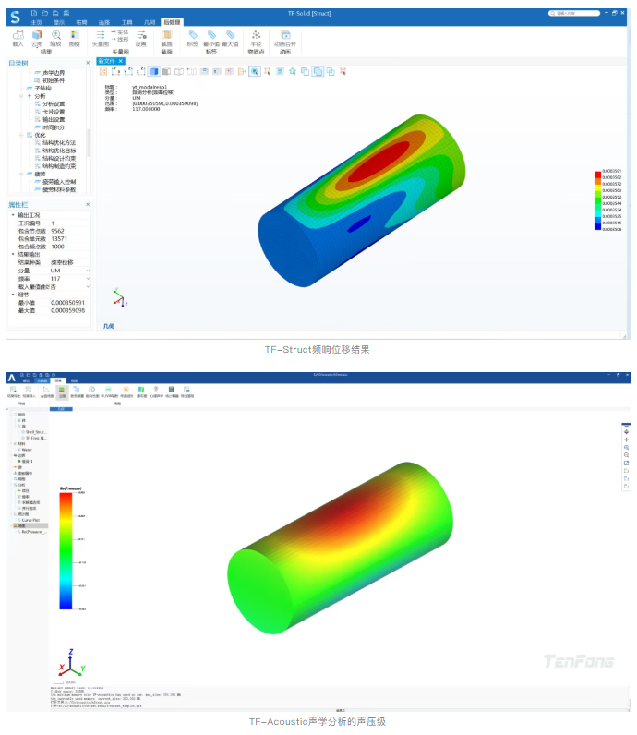Open the 频率 117 dropdown
Viewport: 637px width, 735px height.
coord(88,279)
